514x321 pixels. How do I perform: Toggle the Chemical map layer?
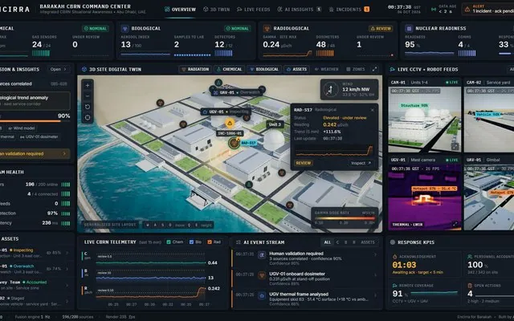point(229,69)
